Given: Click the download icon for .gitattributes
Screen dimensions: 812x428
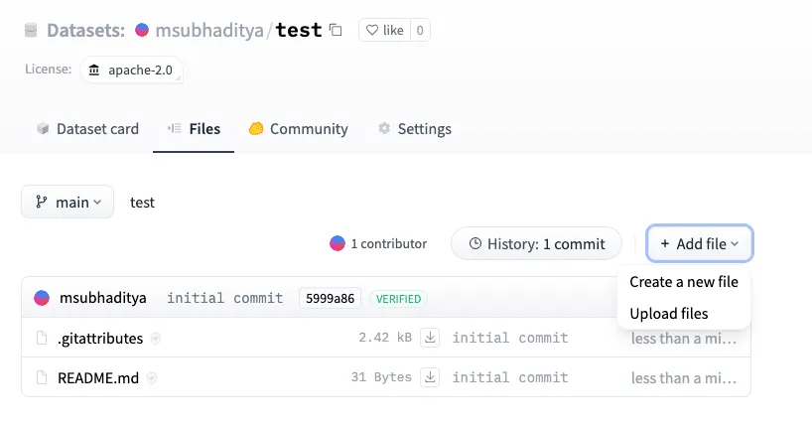Looking at the screenshot, I should (431, 338).
